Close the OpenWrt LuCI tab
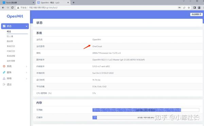Viewport: 204px width, 126px height. click(x=68, y=2)
